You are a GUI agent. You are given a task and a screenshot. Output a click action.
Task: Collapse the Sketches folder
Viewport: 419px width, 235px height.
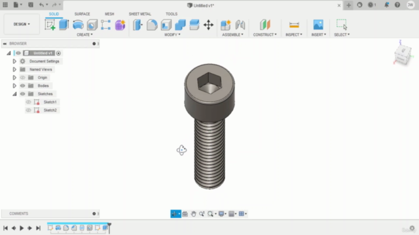[x=14, y=94]
